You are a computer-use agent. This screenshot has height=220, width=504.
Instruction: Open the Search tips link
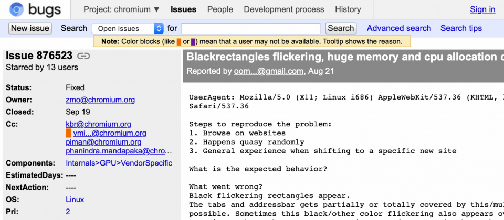[x=461, y=28]
